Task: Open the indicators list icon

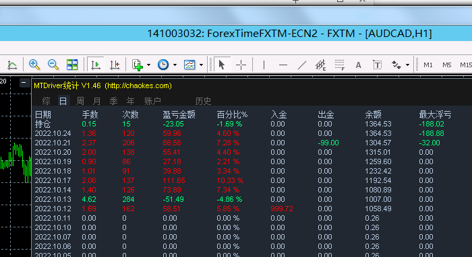Action: (138, 65)
